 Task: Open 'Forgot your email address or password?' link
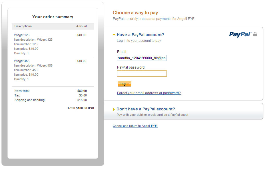pos(149,93)
